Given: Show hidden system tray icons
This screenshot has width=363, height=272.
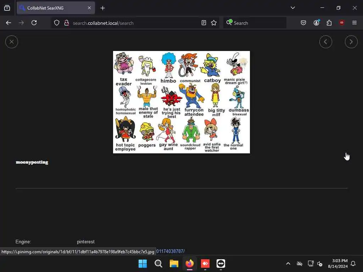Looking at the screenshot, I should (x=288, y=263).
